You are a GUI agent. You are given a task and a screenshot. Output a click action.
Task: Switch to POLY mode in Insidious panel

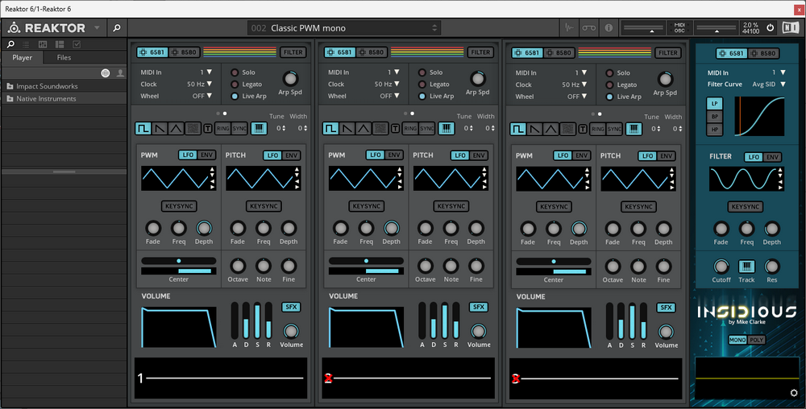coord(757,340)
